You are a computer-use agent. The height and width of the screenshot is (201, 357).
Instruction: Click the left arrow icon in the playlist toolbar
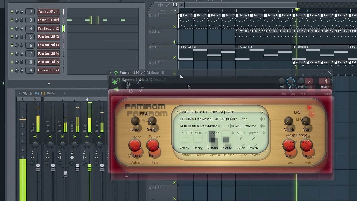click(182, 5)
